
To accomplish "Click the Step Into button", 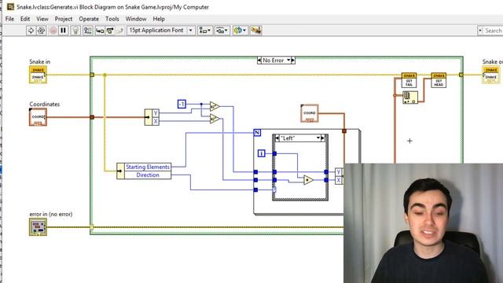I will tap(100, 31).
